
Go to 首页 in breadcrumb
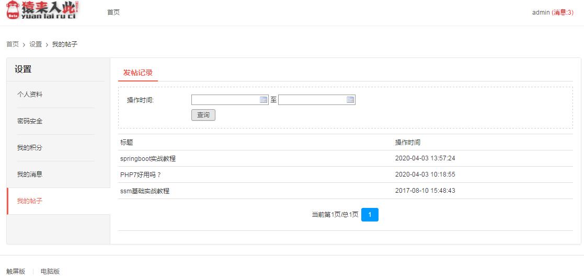point(13,44)
